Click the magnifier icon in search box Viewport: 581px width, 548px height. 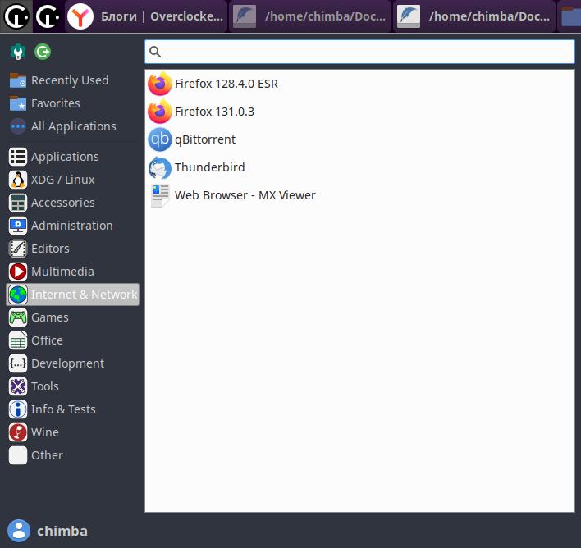(155, 52)
